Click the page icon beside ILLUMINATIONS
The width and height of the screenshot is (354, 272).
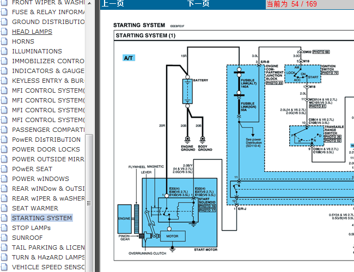(x=4, y=51)
